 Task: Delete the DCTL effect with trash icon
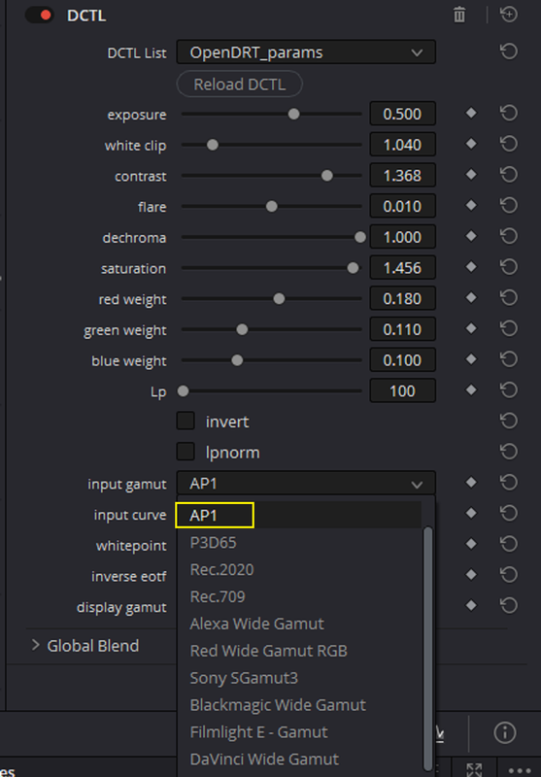459,16
